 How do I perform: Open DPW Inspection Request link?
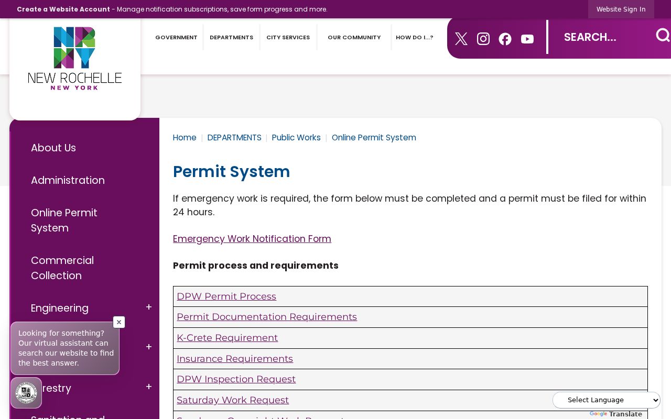(x=236, y=379)
